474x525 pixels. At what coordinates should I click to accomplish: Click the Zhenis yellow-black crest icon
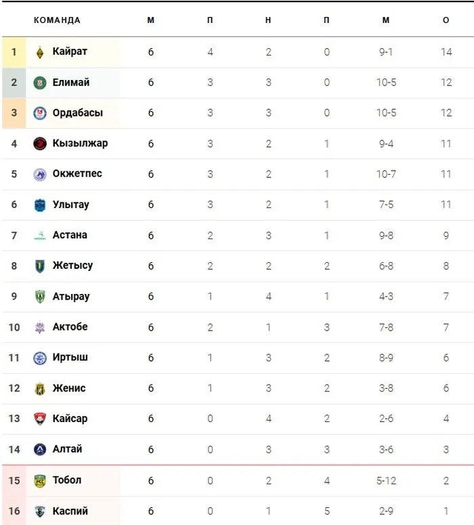[x=40, y=388]
